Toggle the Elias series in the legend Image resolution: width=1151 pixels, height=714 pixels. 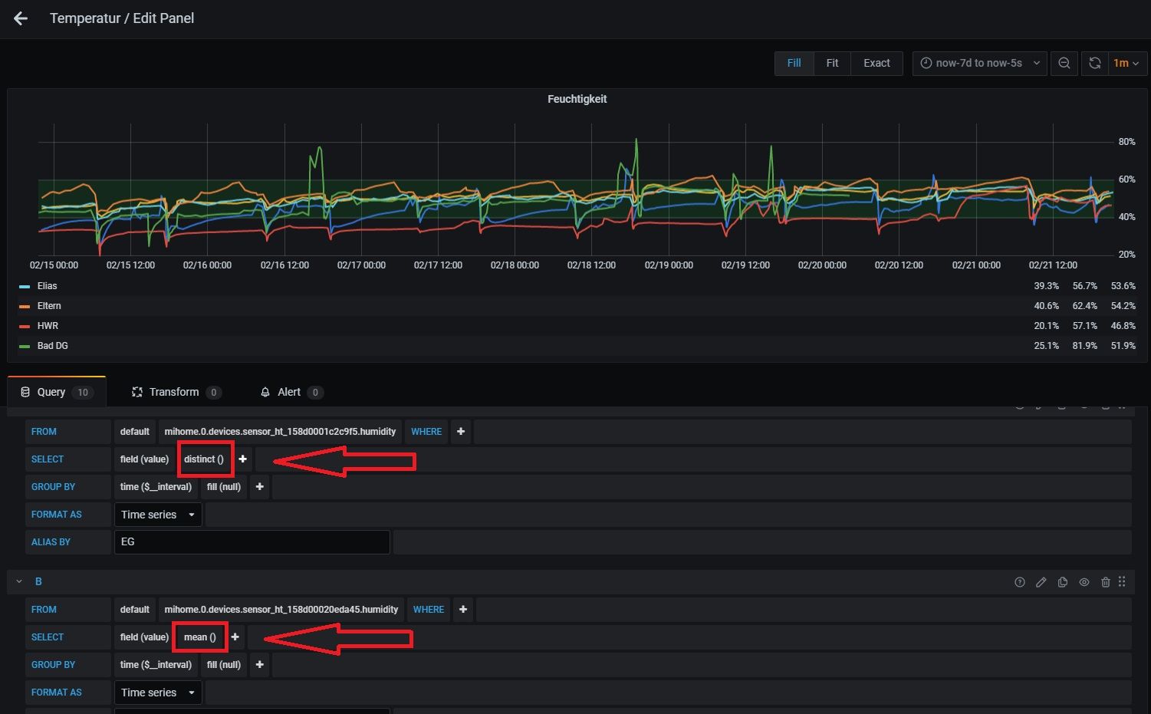[x=47, y=285]
